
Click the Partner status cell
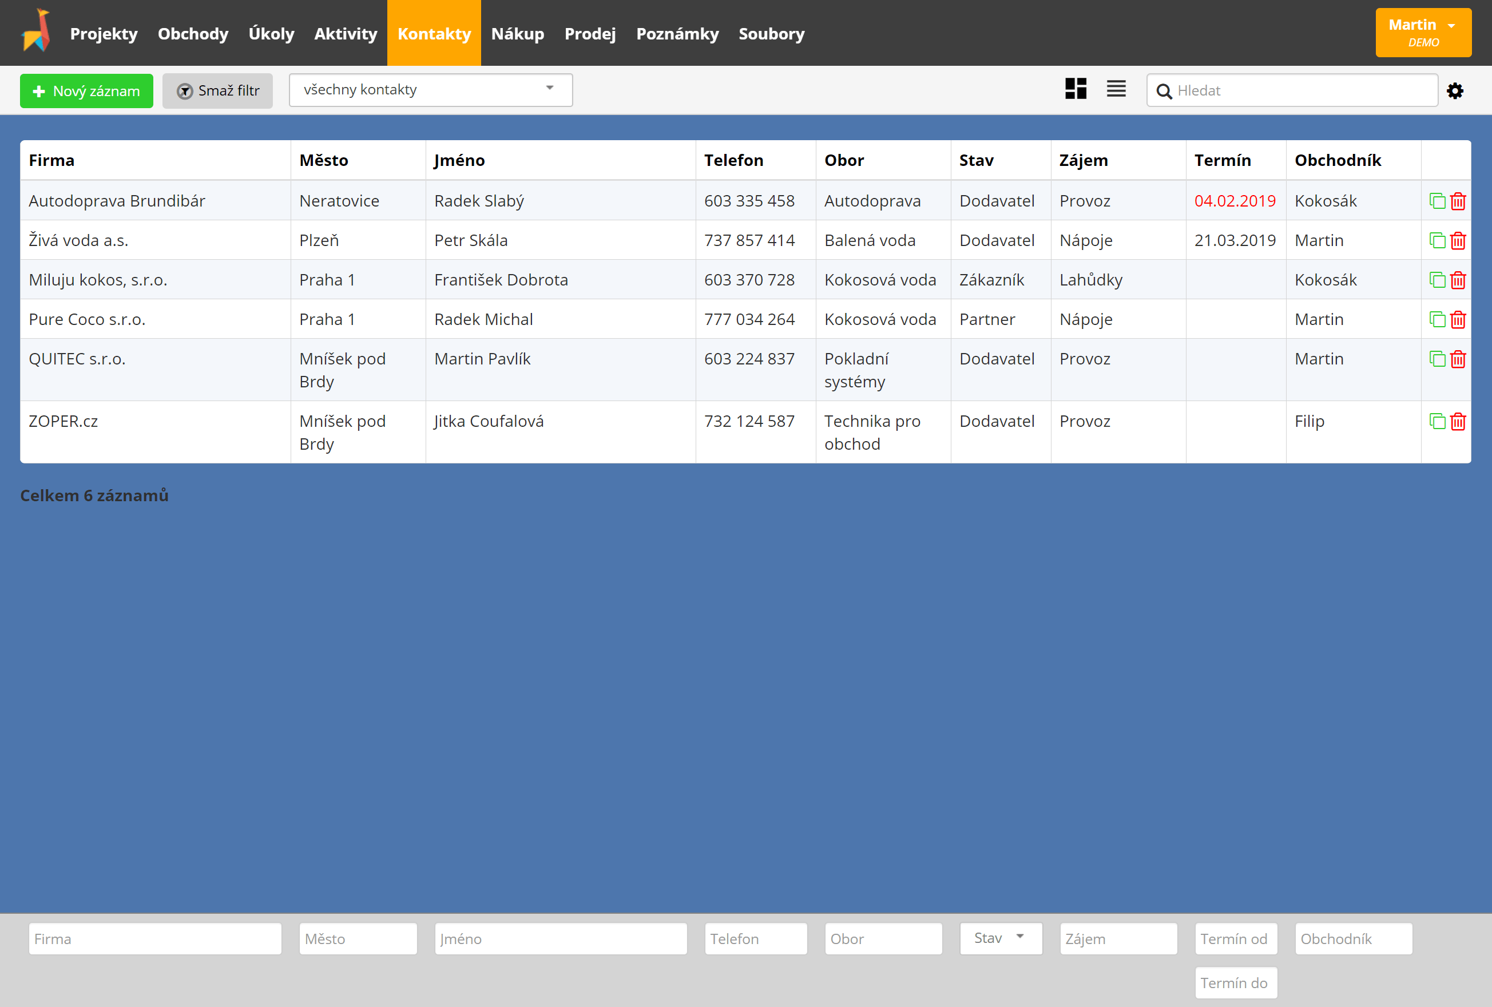pos(1000,319)
